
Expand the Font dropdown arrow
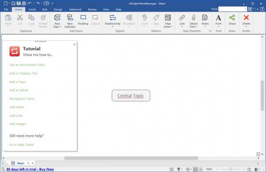tap(218, 26)
